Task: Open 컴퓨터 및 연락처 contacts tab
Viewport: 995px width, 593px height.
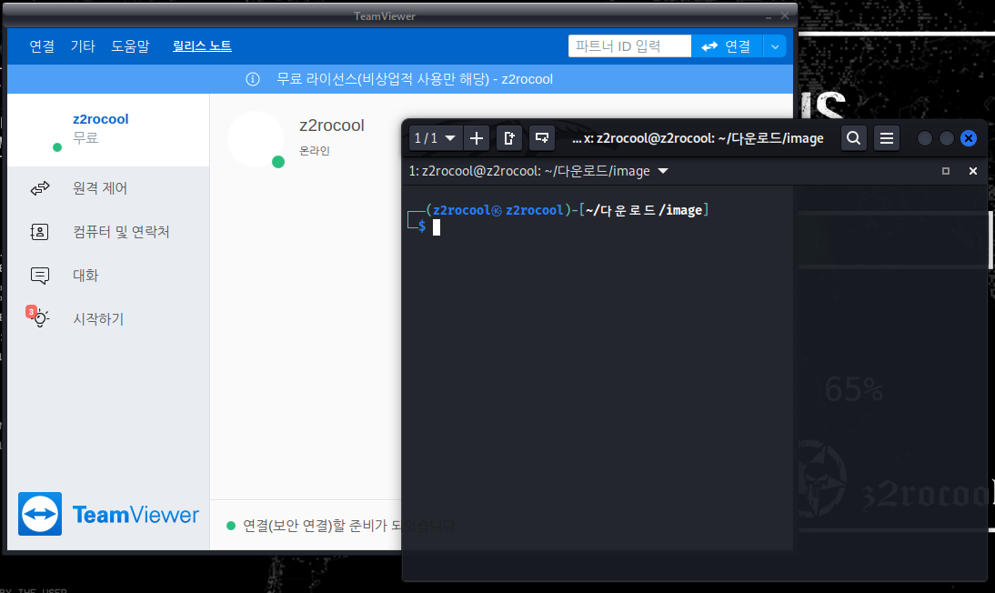Action: (x=108, y=232)
